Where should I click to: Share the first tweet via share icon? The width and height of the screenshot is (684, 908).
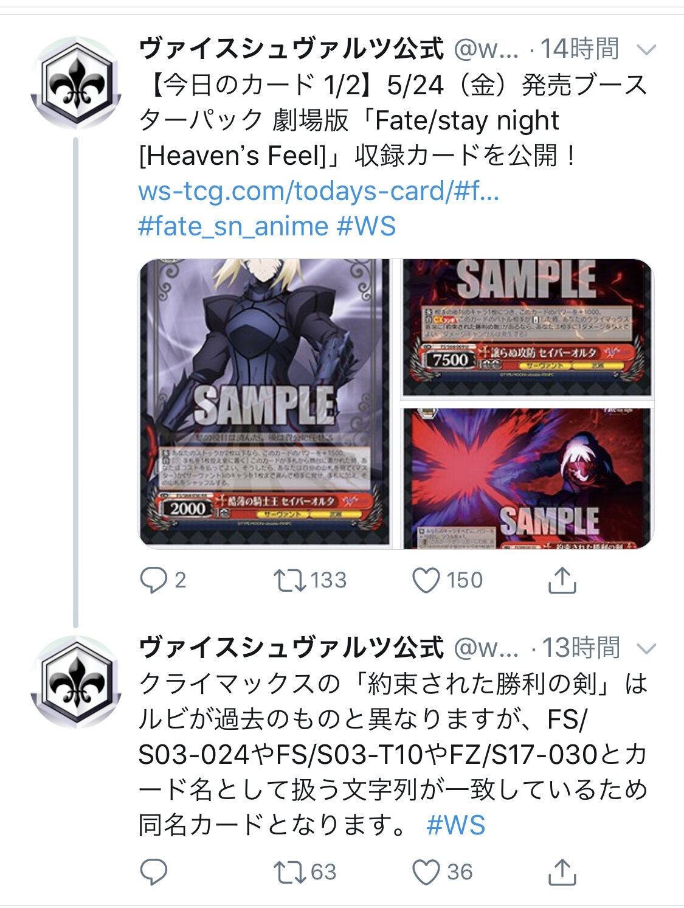[x=562, y=580]
